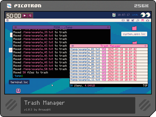Viewport: 156px width, 117px height.
Task: Select the pink desktop workspace icon
Action: (143, 20)
